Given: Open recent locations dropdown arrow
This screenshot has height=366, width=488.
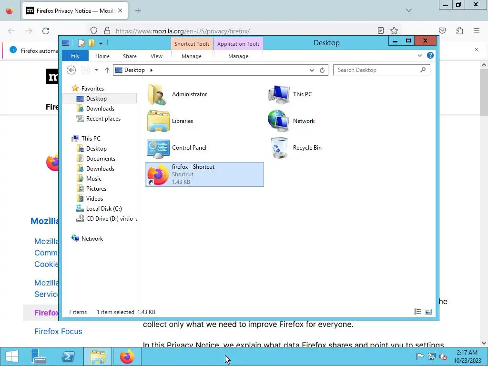Looking at the screenshot, I should pyautogui.click(x=96, y=70).
